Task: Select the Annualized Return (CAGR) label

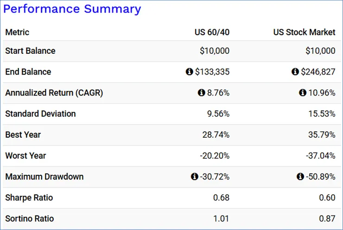Action: click(x=54, y=93)
